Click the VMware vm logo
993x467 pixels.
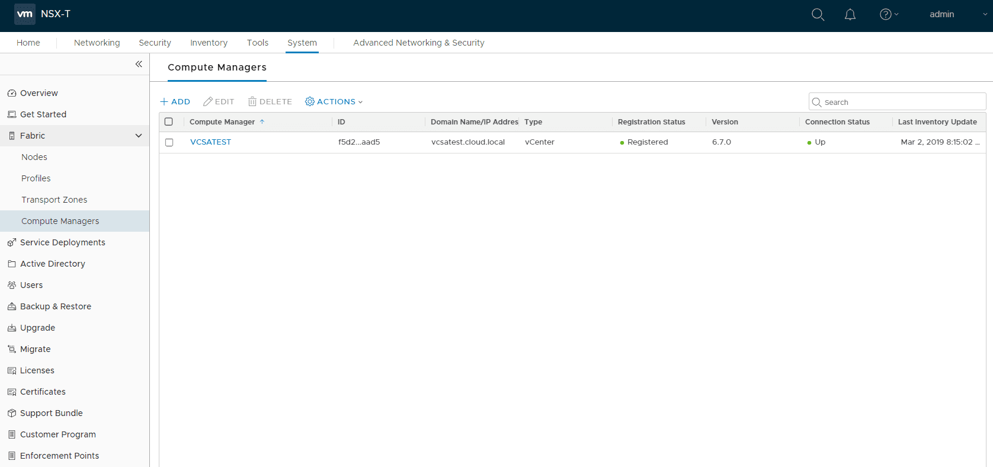pos(25,14)
